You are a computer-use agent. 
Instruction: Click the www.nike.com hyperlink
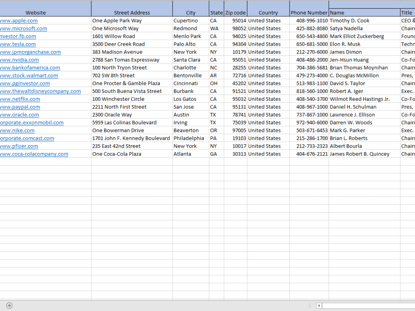(x=17, y=131)
